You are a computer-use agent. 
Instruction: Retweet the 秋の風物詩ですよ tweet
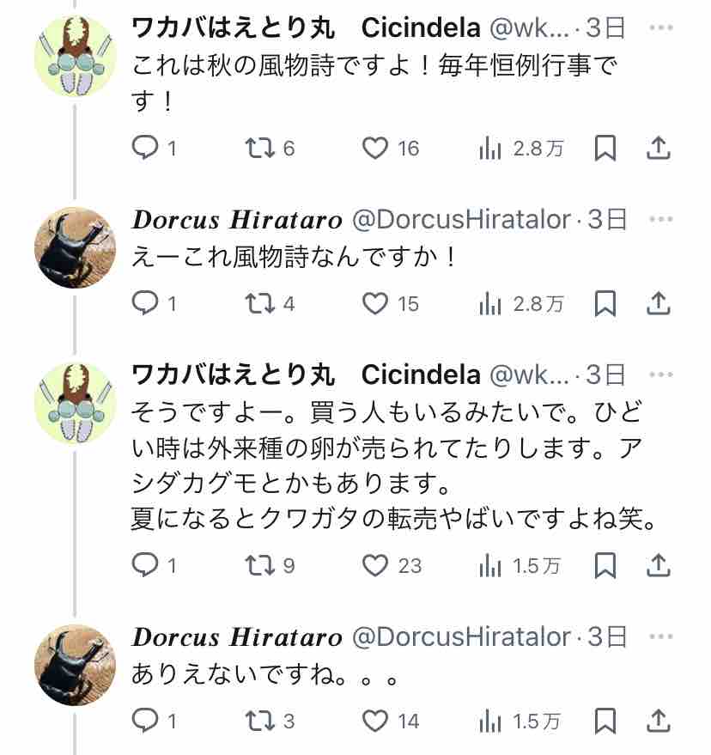[258, 149]
